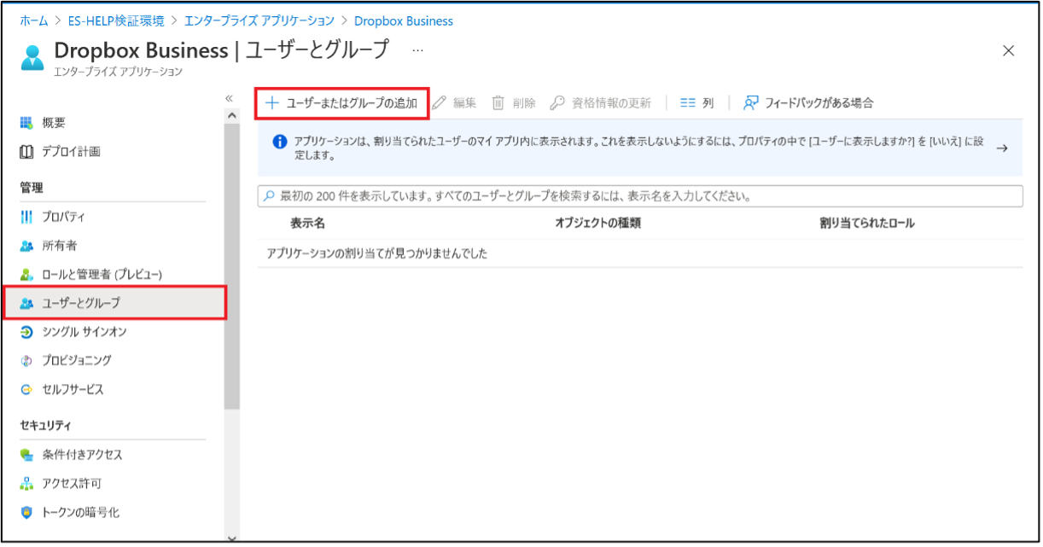This screenshot has height=547, width=1043.
Task: Click the ロールと管理者 icon
Action: point(26,275)
